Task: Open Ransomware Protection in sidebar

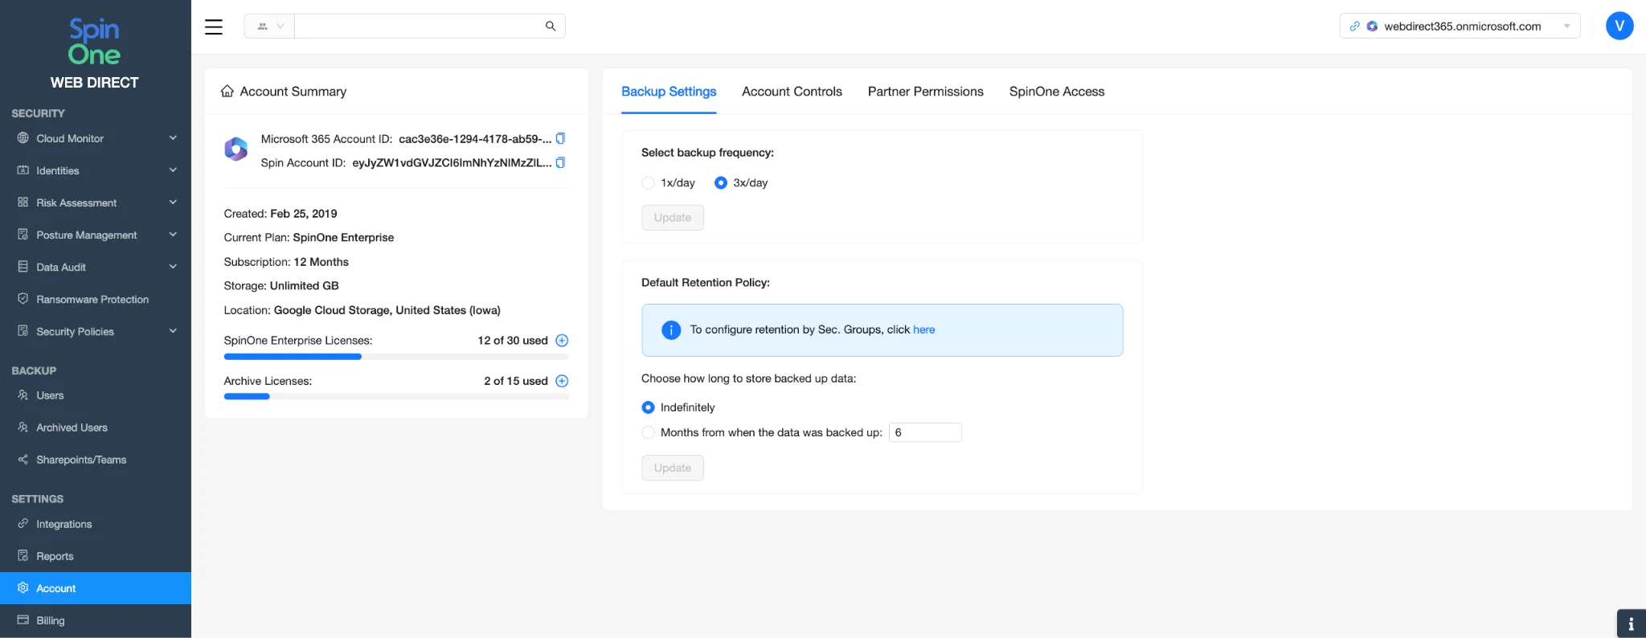Action: 96,299
